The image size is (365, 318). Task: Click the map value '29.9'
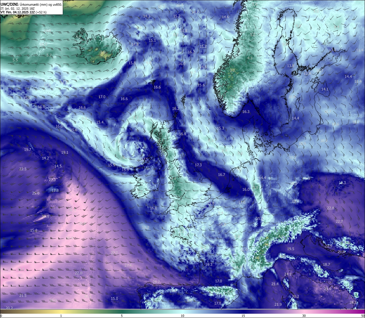click(45, 217)
